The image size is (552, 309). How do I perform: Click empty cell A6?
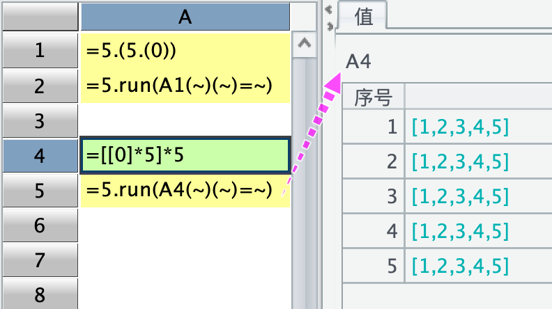[x=185, y=225]
